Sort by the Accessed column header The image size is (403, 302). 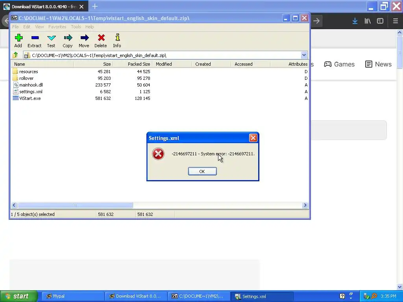(250, 64)
